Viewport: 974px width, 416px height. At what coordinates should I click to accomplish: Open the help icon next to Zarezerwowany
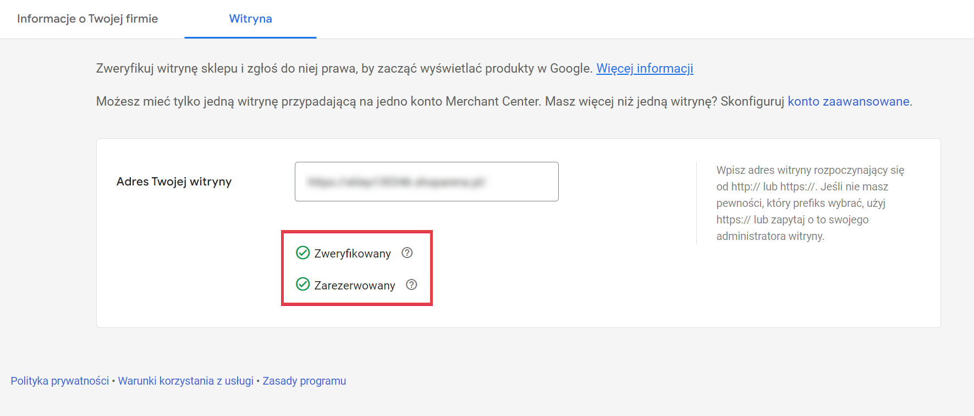[411, 284]
